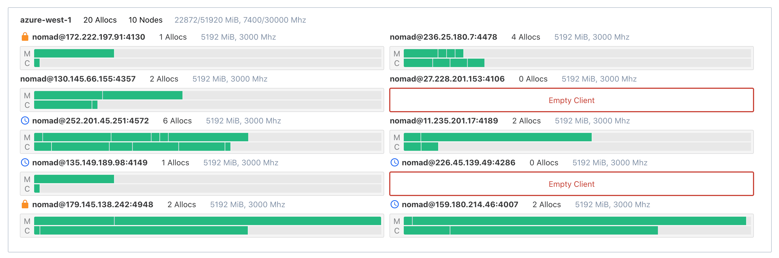This screenshot has width=779, height=258.
Task: Click the first CPU segment on nomad@236.25.180.7:4478
Action: click(418, 63)
